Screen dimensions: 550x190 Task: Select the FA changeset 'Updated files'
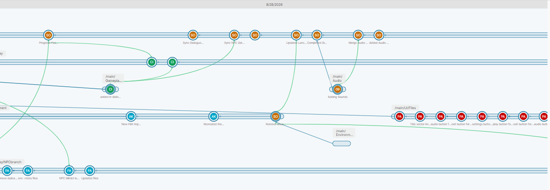[89, 170]
